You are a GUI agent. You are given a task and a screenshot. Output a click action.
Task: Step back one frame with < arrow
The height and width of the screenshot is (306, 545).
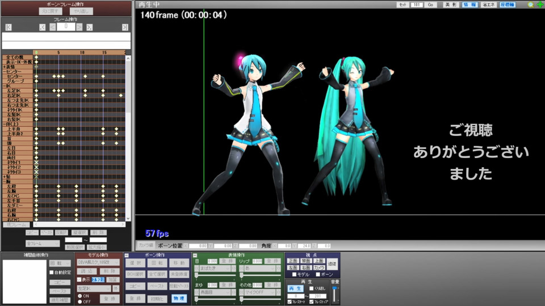(52, 27)
